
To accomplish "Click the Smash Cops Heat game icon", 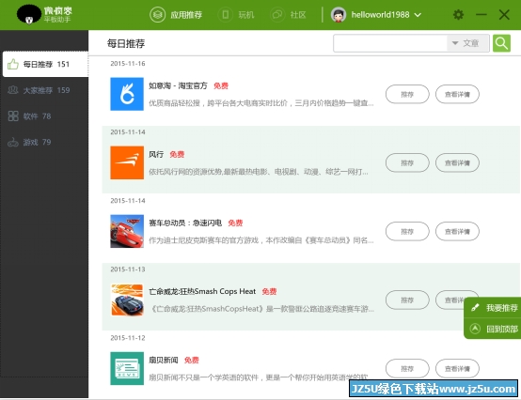I will [x=127, y=300].
